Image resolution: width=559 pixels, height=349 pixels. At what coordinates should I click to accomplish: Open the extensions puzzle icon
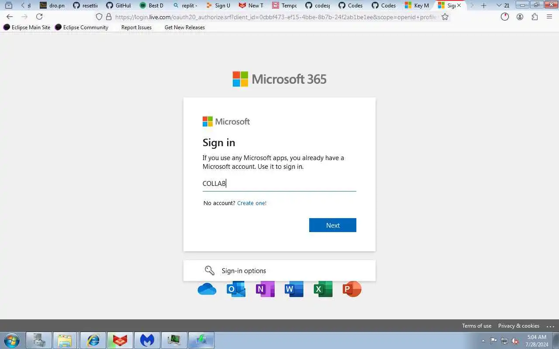pos(535,17)
